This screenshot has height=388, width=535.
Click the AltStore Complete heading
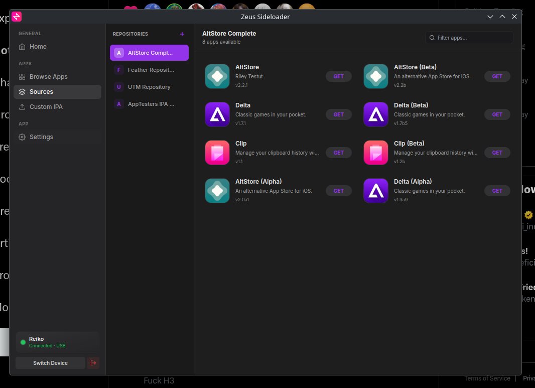(x=229, y=34)
